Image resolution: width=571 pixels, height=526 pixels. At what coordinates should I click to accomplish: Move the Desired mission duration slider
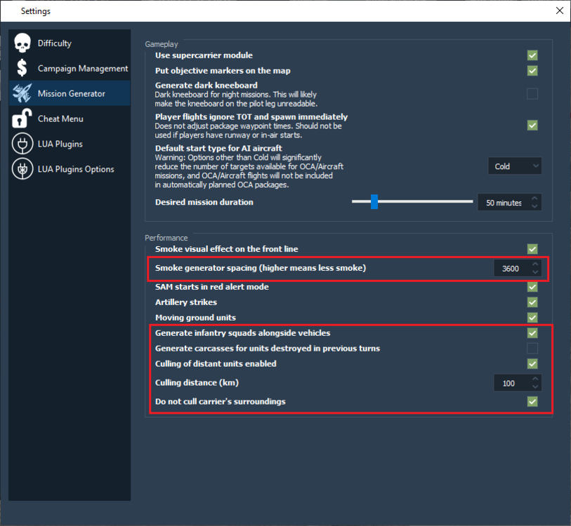click(x=374, y=201)
